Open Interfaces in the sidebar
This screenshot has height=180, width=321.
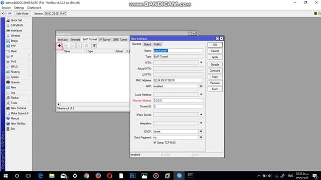pos(16,30)
